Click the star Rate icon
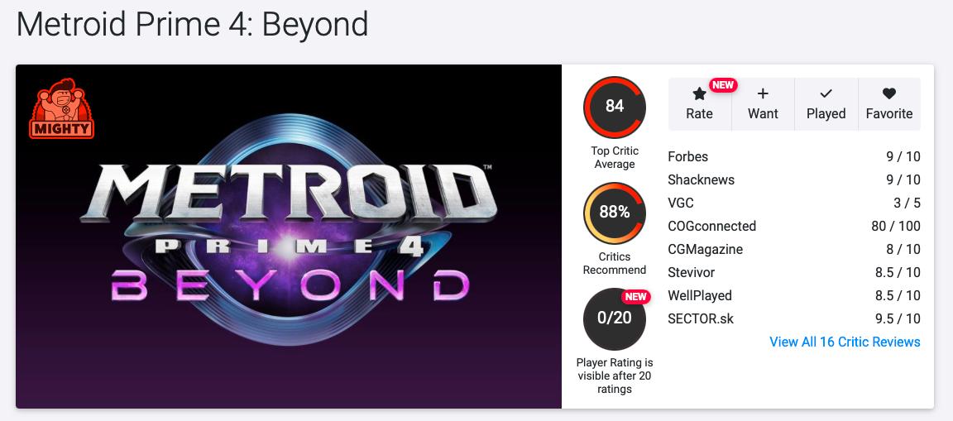953x421 pixels. point(699,94)
